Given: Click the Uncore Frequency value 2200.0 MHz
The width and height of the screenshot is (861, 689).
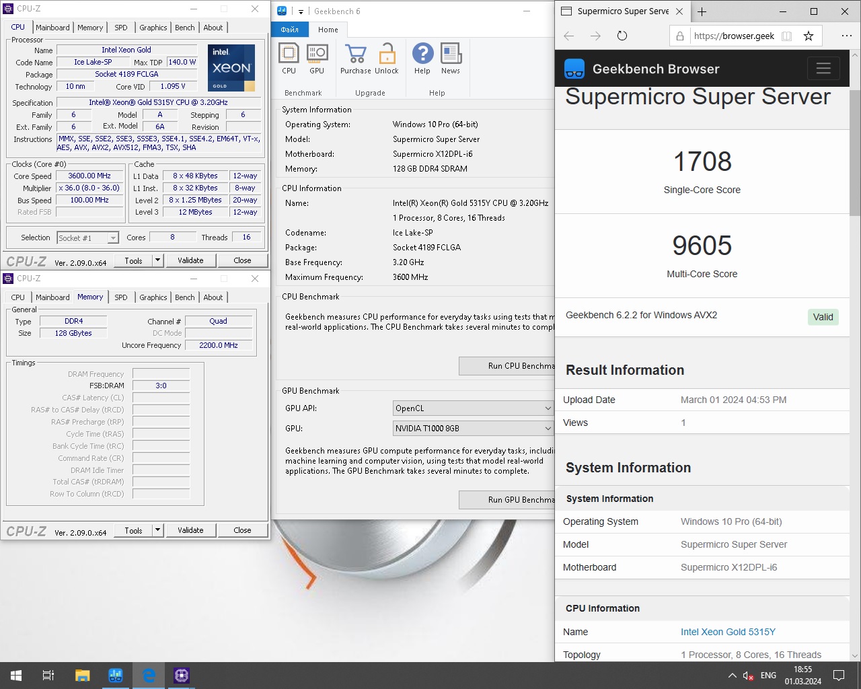Looking at the screenshot, I should (x=219, y=345).
